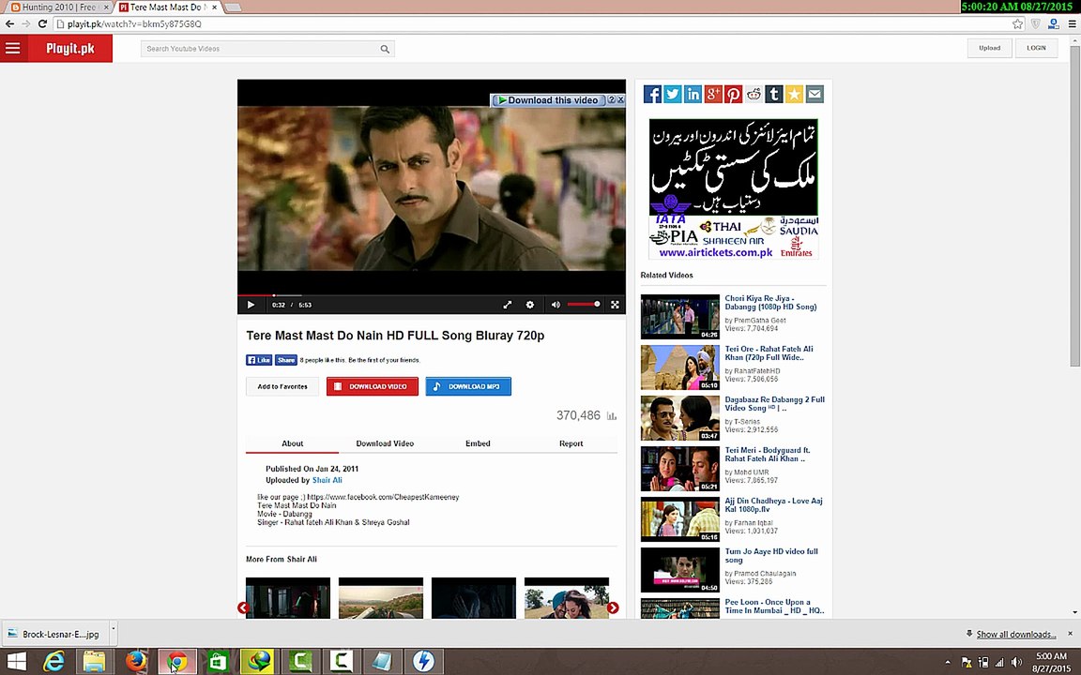Mute the video speaker icon

(556, 305)
